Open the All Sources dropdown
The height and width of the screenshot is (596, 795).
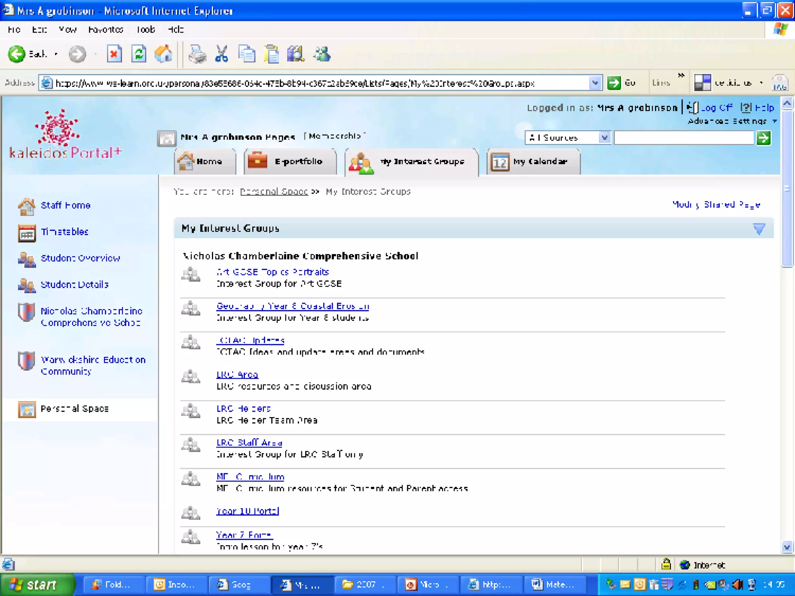(x=604, y=138)
